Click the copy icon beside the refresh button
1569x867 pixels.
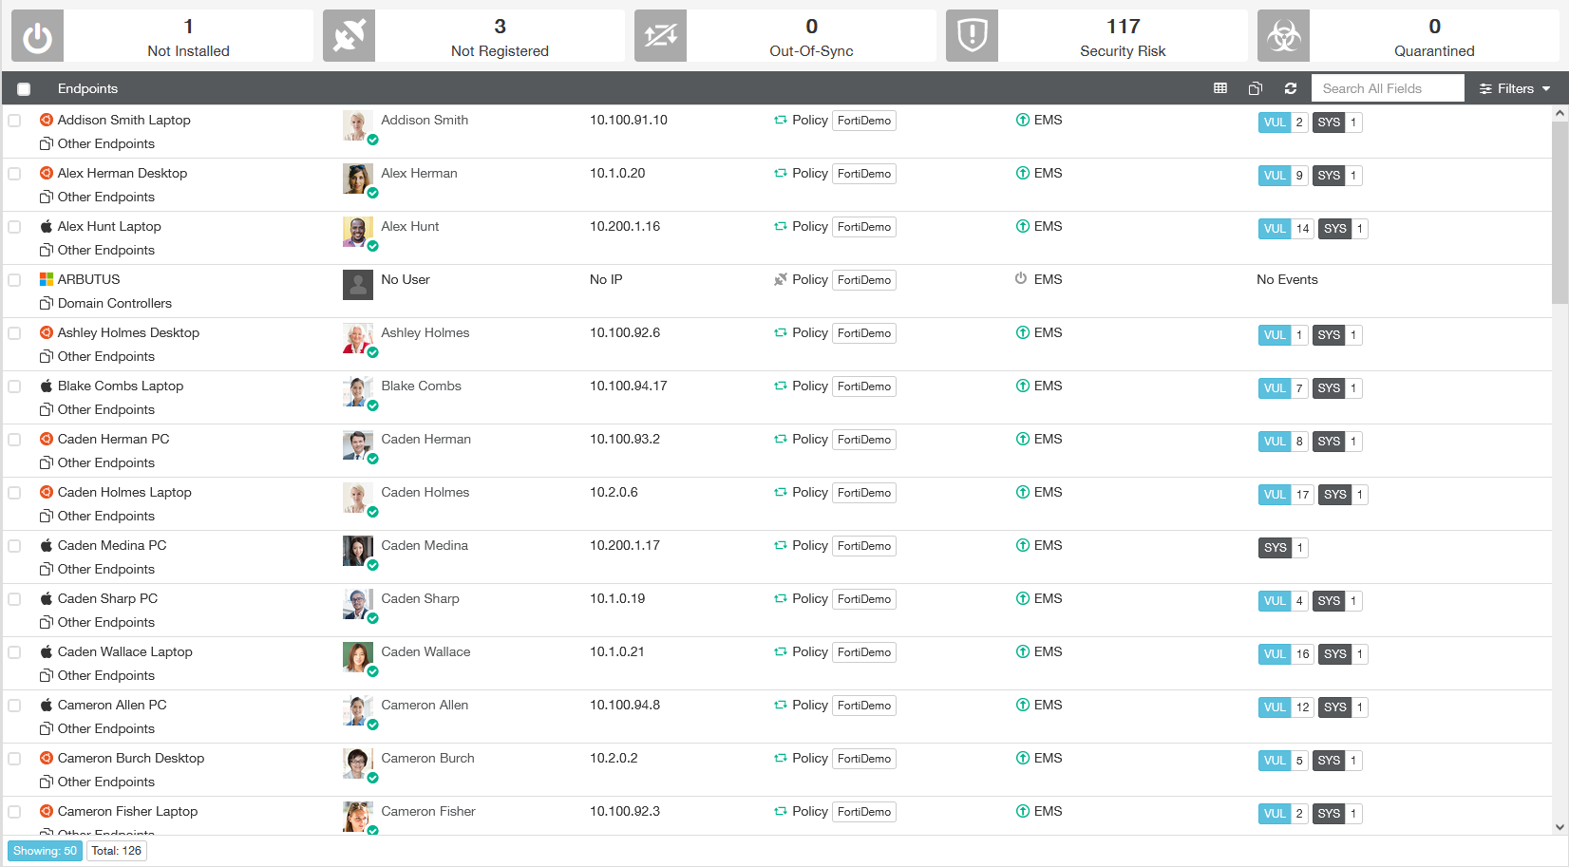pyautogui.click(x=1256, y=88)
